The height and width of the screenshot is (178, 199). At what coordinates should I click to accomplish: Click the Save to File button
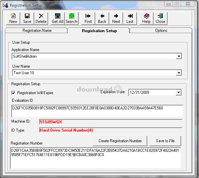(165, 141)
